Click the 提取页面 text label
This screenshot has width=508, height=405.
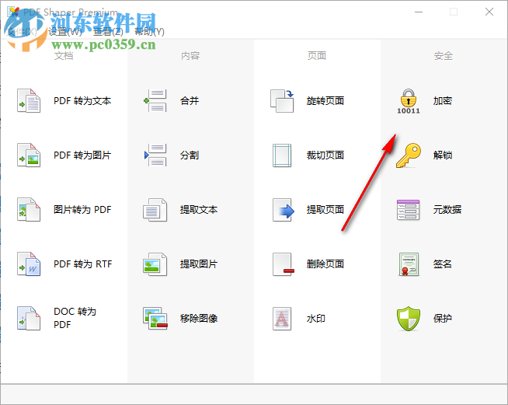pyautogui.click(x=325, y=210)
